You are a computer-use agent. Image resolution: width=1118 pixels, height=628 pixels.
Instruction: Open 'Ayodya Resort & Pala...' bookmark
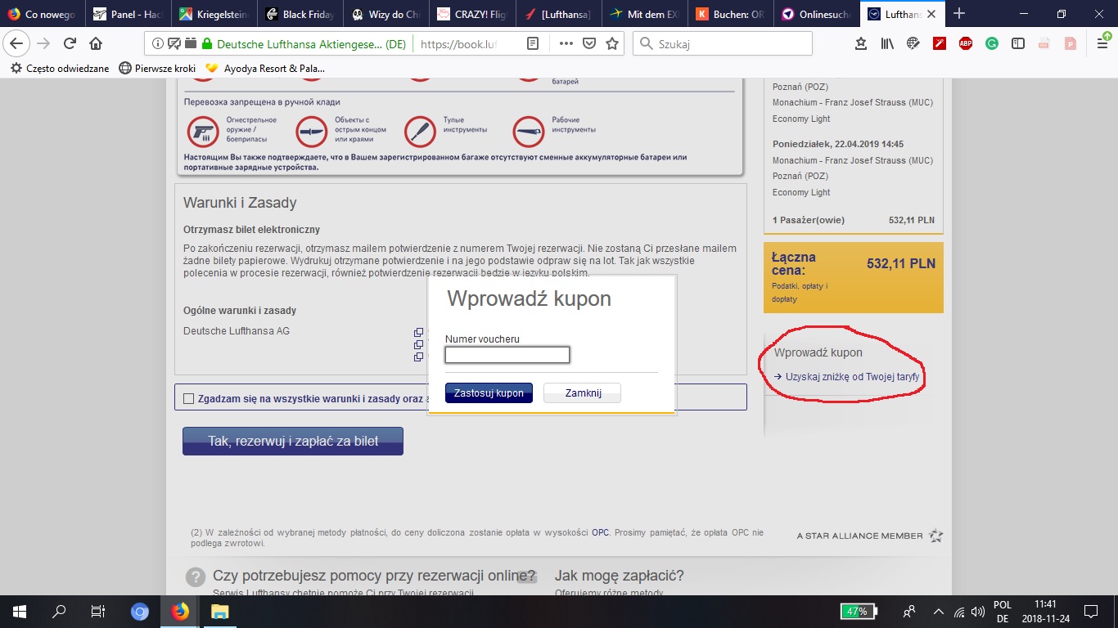click(x=264, y=69)
